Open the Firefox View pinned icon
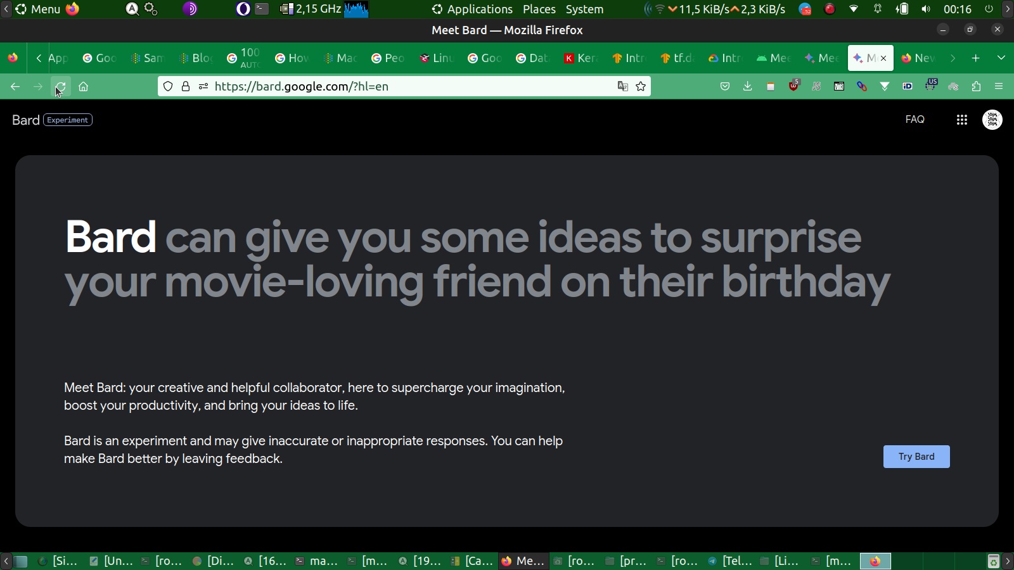Viewport: 1014px width, 570px height. (13, 58)
